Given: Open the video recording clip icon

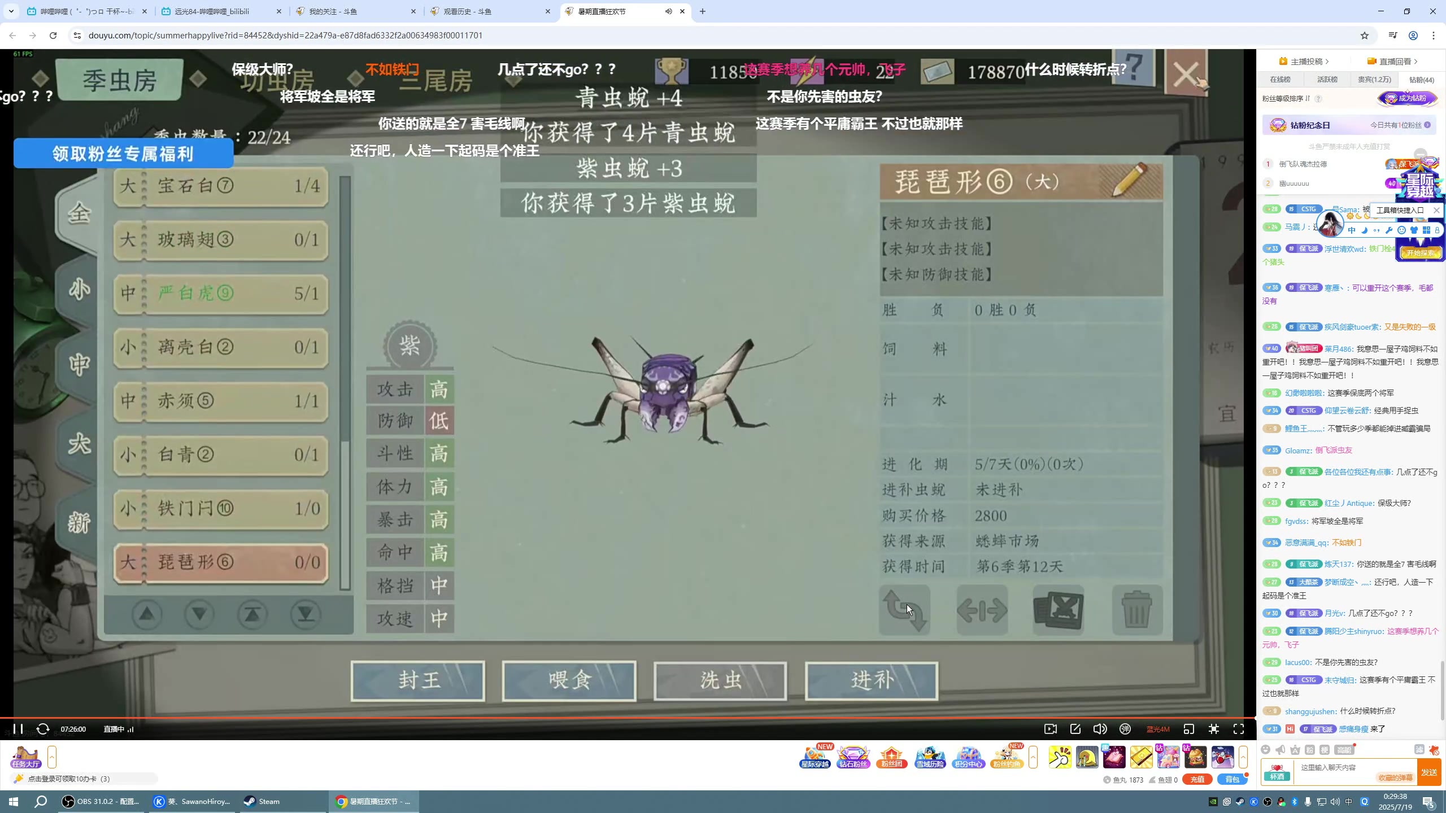Looking at the screenshot, I should pos(1051,729).
